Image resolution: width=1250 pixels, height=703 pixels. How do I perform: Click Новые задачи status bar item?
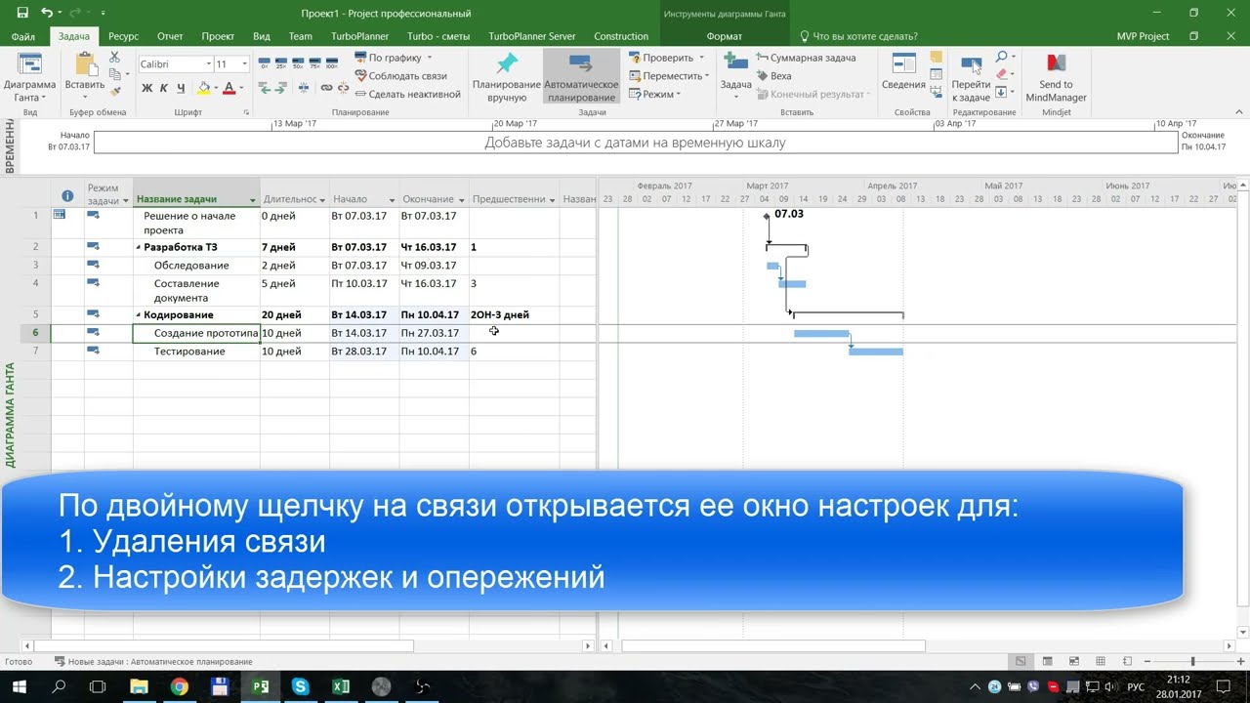153,662
